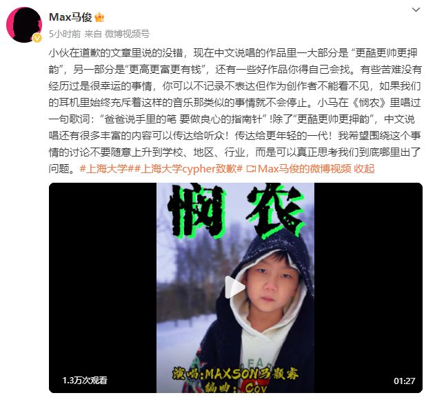Open the Max马俊的微博视频 link

[304, 169]
